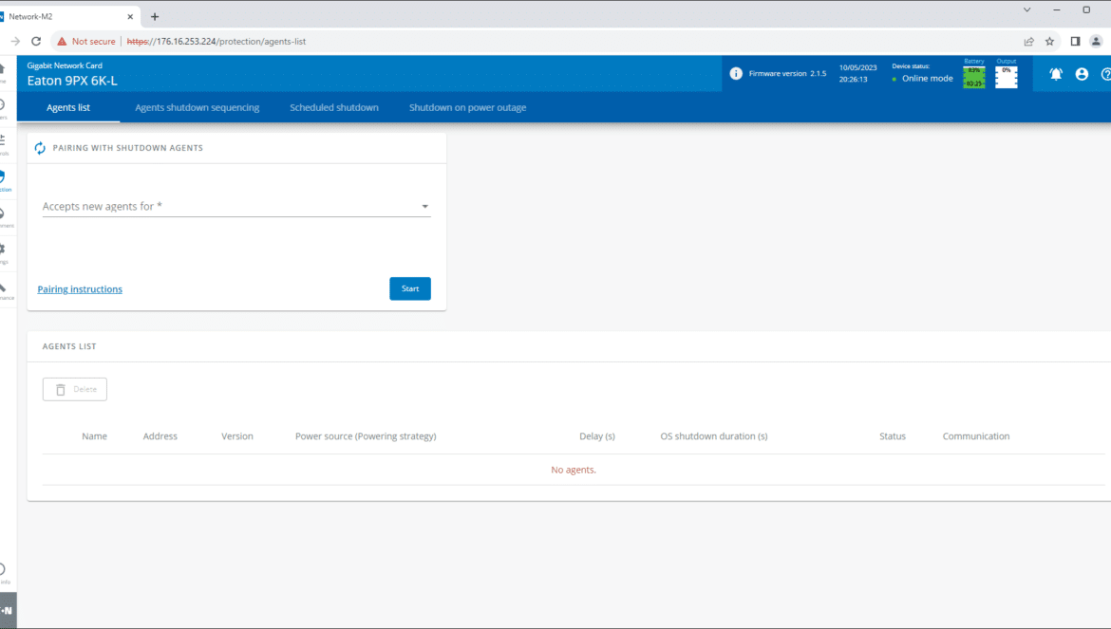Click the Communication column header
The height and width of the screenshot is (629, 1111).
tap(976, 436)
